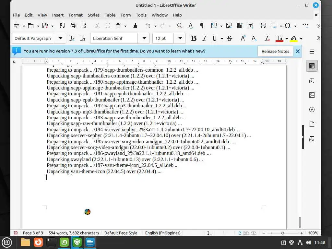
Task: Open the Edit menu
Action: (x=29, y=15)
